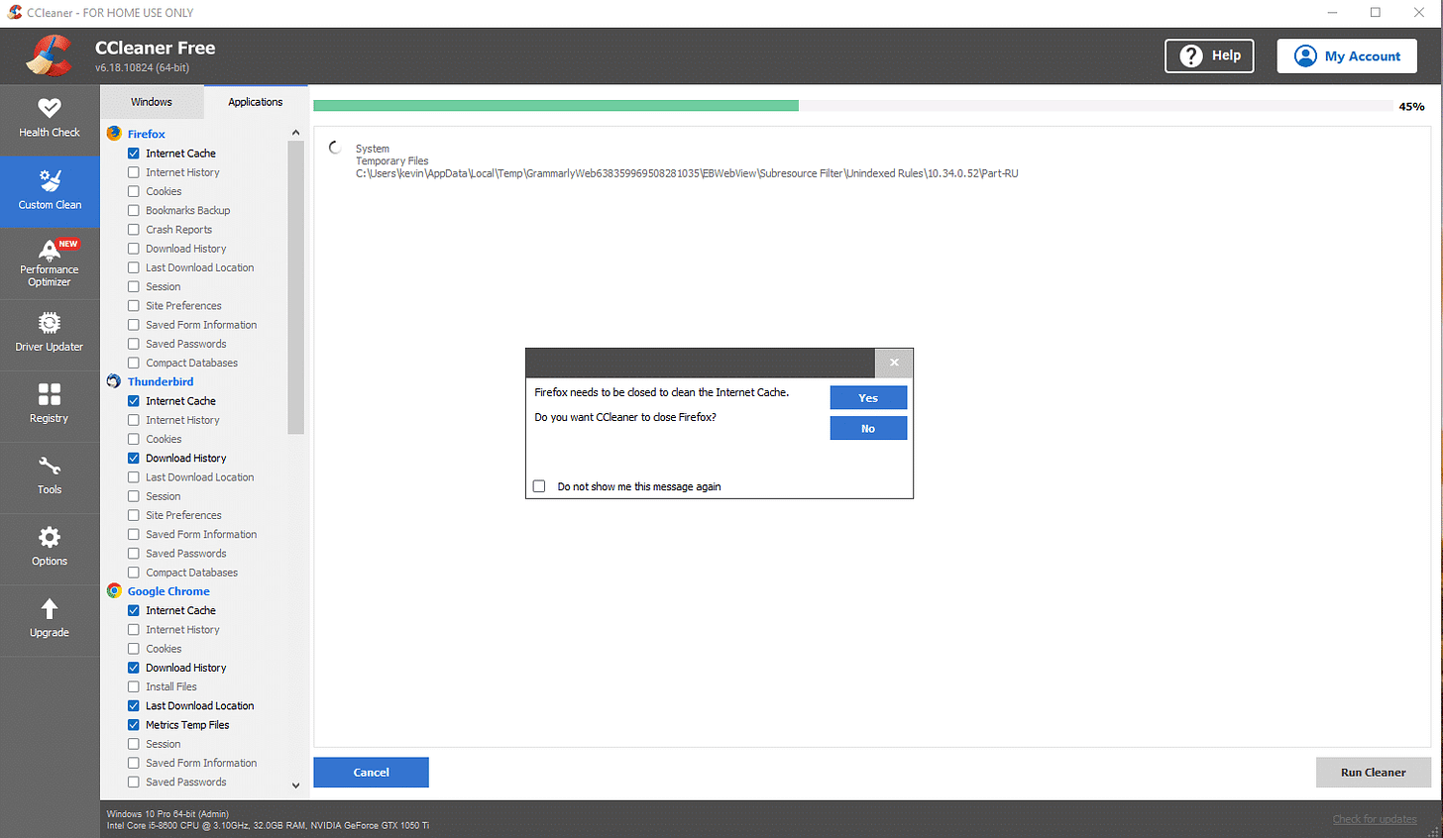Choose No in the Firefox dialog
Screen dimensions: 1443x838
pyautogui.click(x=868, y=428)
